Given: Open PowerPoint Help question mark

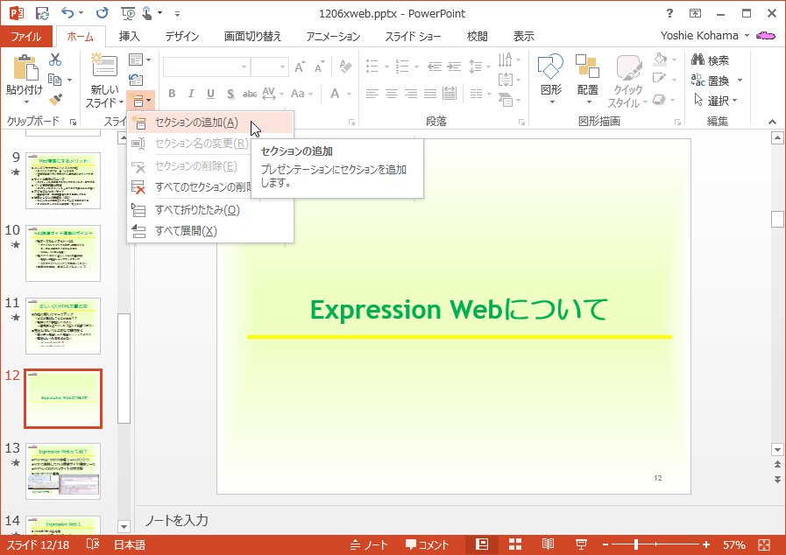Looking at the screenshot, I should pos(669,13).
